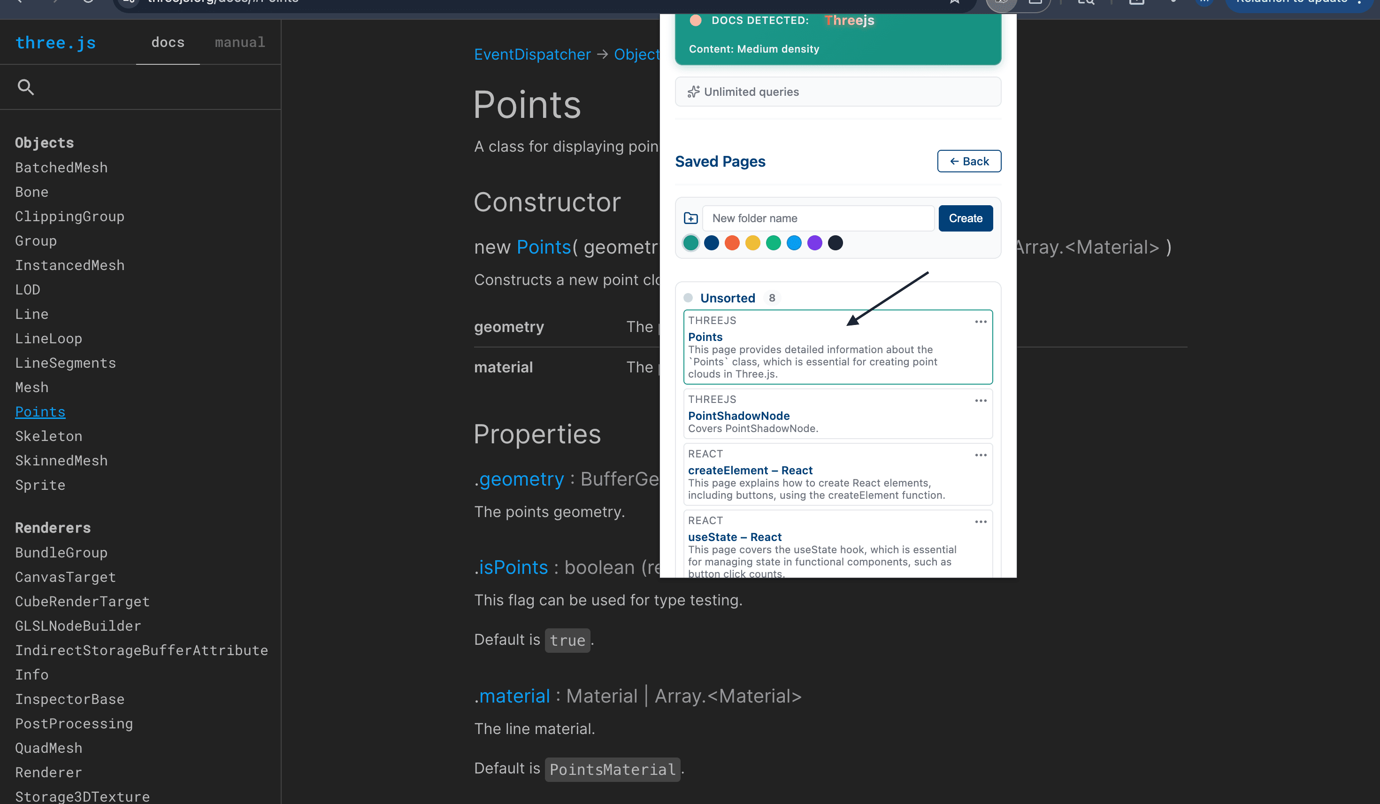Viewport: 1380px width, 804px height.
Task: Click the browser profile avatar
Action: (x=1204, y=2)
